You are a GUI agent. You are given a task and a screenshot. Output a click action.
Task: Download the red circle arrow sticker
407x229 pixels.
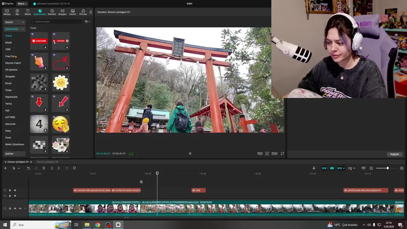(67, 68)
